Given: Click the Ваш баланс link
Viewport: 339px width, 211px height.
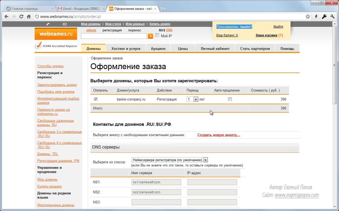Looking at the screenshot, I should coord(227,35).
